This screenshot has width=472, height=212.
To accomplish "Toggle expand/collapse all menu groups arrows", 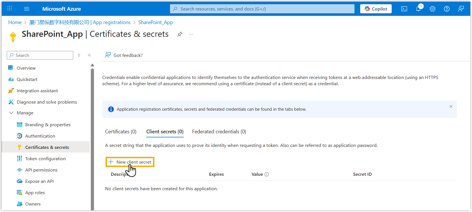I will [79, 55].
